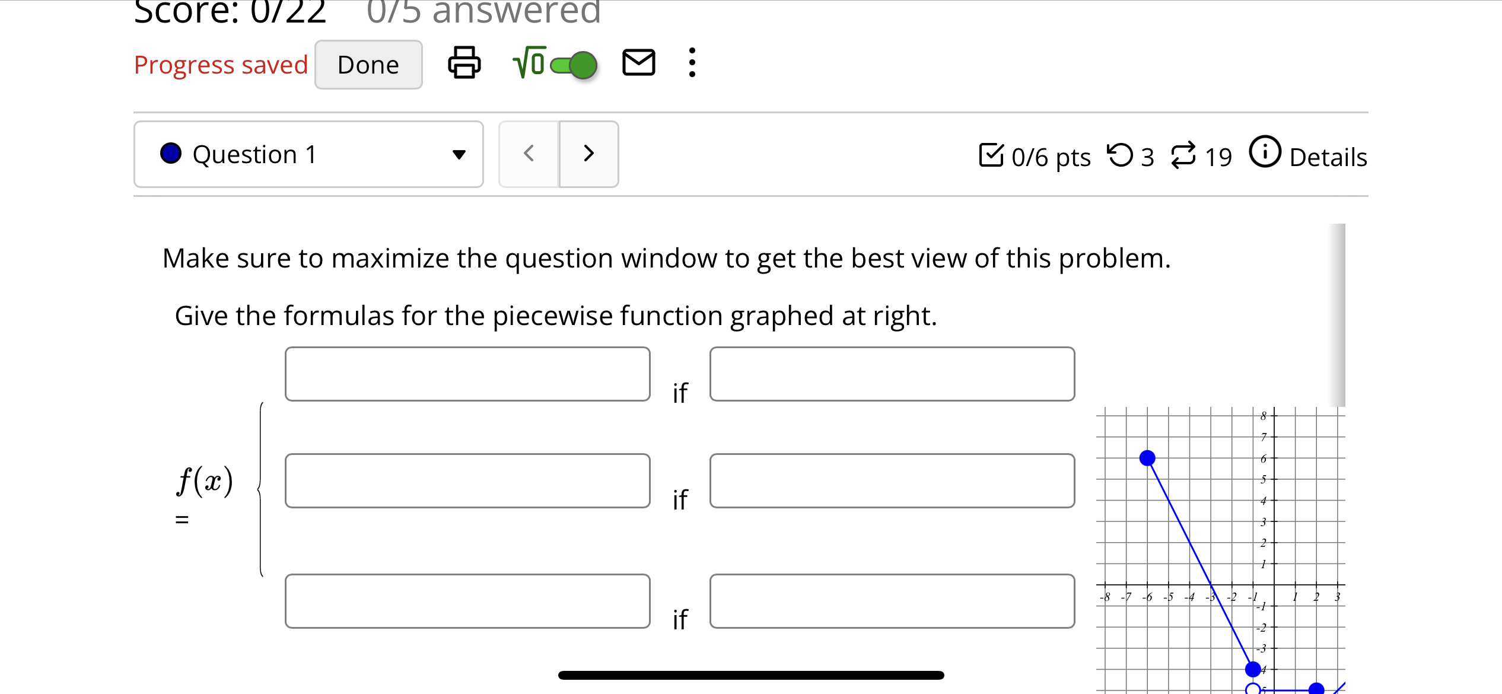
Task: Click the previous question chevron
Action: click(529, 154)
